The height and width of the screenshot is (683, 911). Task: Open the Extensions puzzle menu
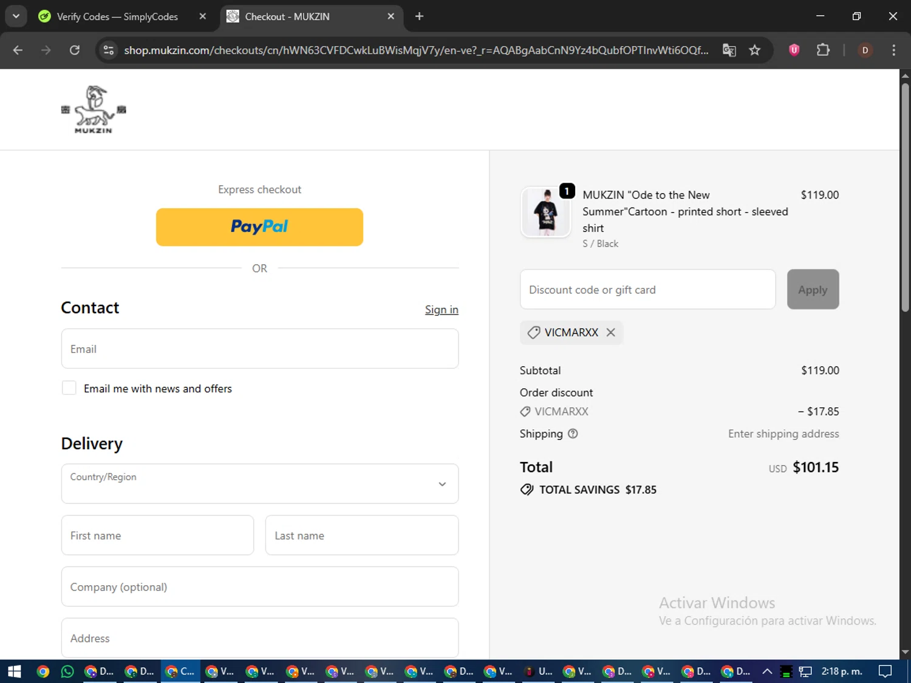[823, 50]
